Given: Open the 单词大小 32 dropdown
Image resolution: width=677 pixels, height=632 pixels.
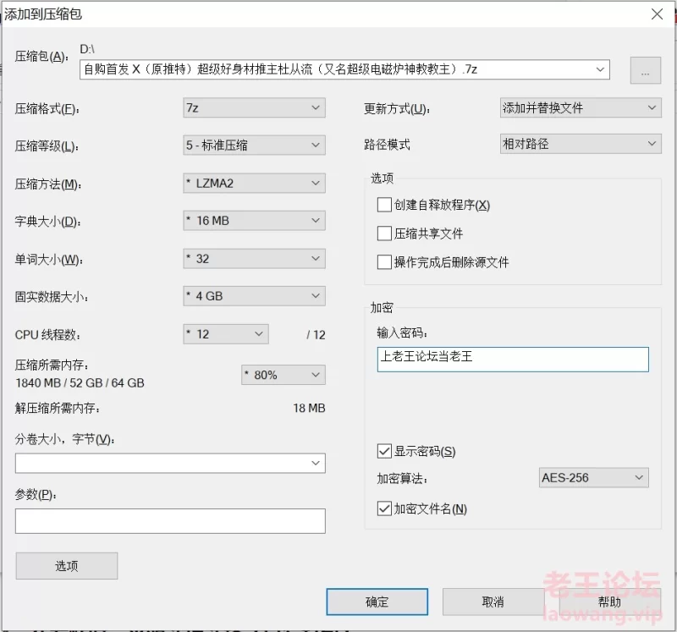Looking at the screenshot, I should pos(254,259).
